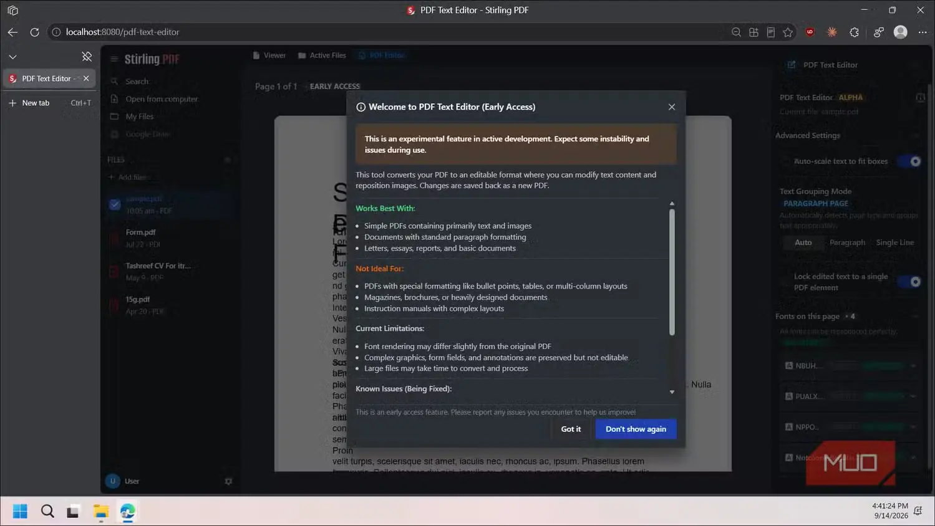Click the zoom out magnifier in address bar
Screen dimensions: 935x526
tap(736, 32)
